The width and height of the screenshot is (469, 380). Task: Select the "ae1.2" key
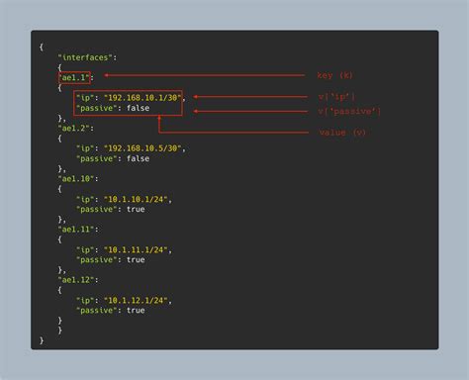click(74, 128)
